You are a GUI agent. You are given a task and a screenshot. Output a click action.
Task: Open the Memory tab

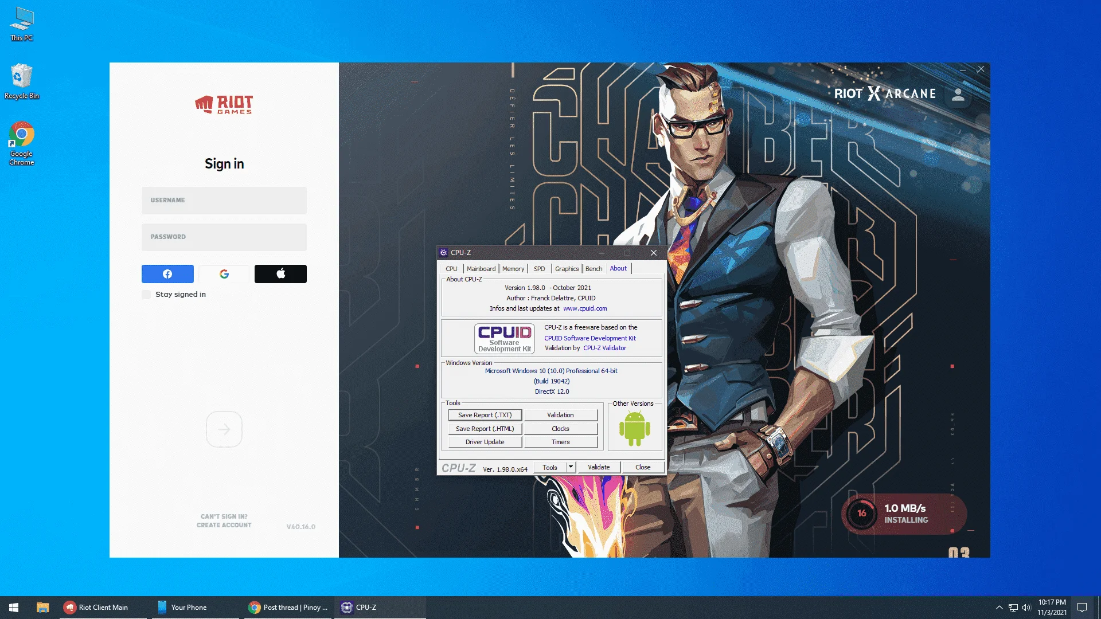click(x=513, y=269)
